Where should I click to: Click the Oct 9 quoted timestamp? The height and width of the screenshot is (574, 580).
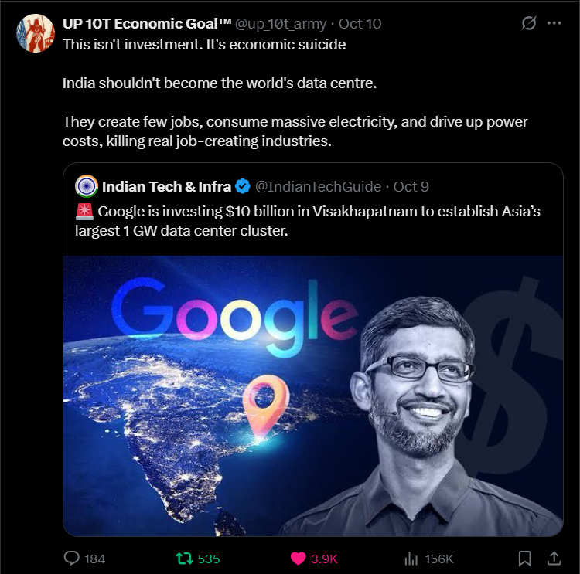point(411,187)
